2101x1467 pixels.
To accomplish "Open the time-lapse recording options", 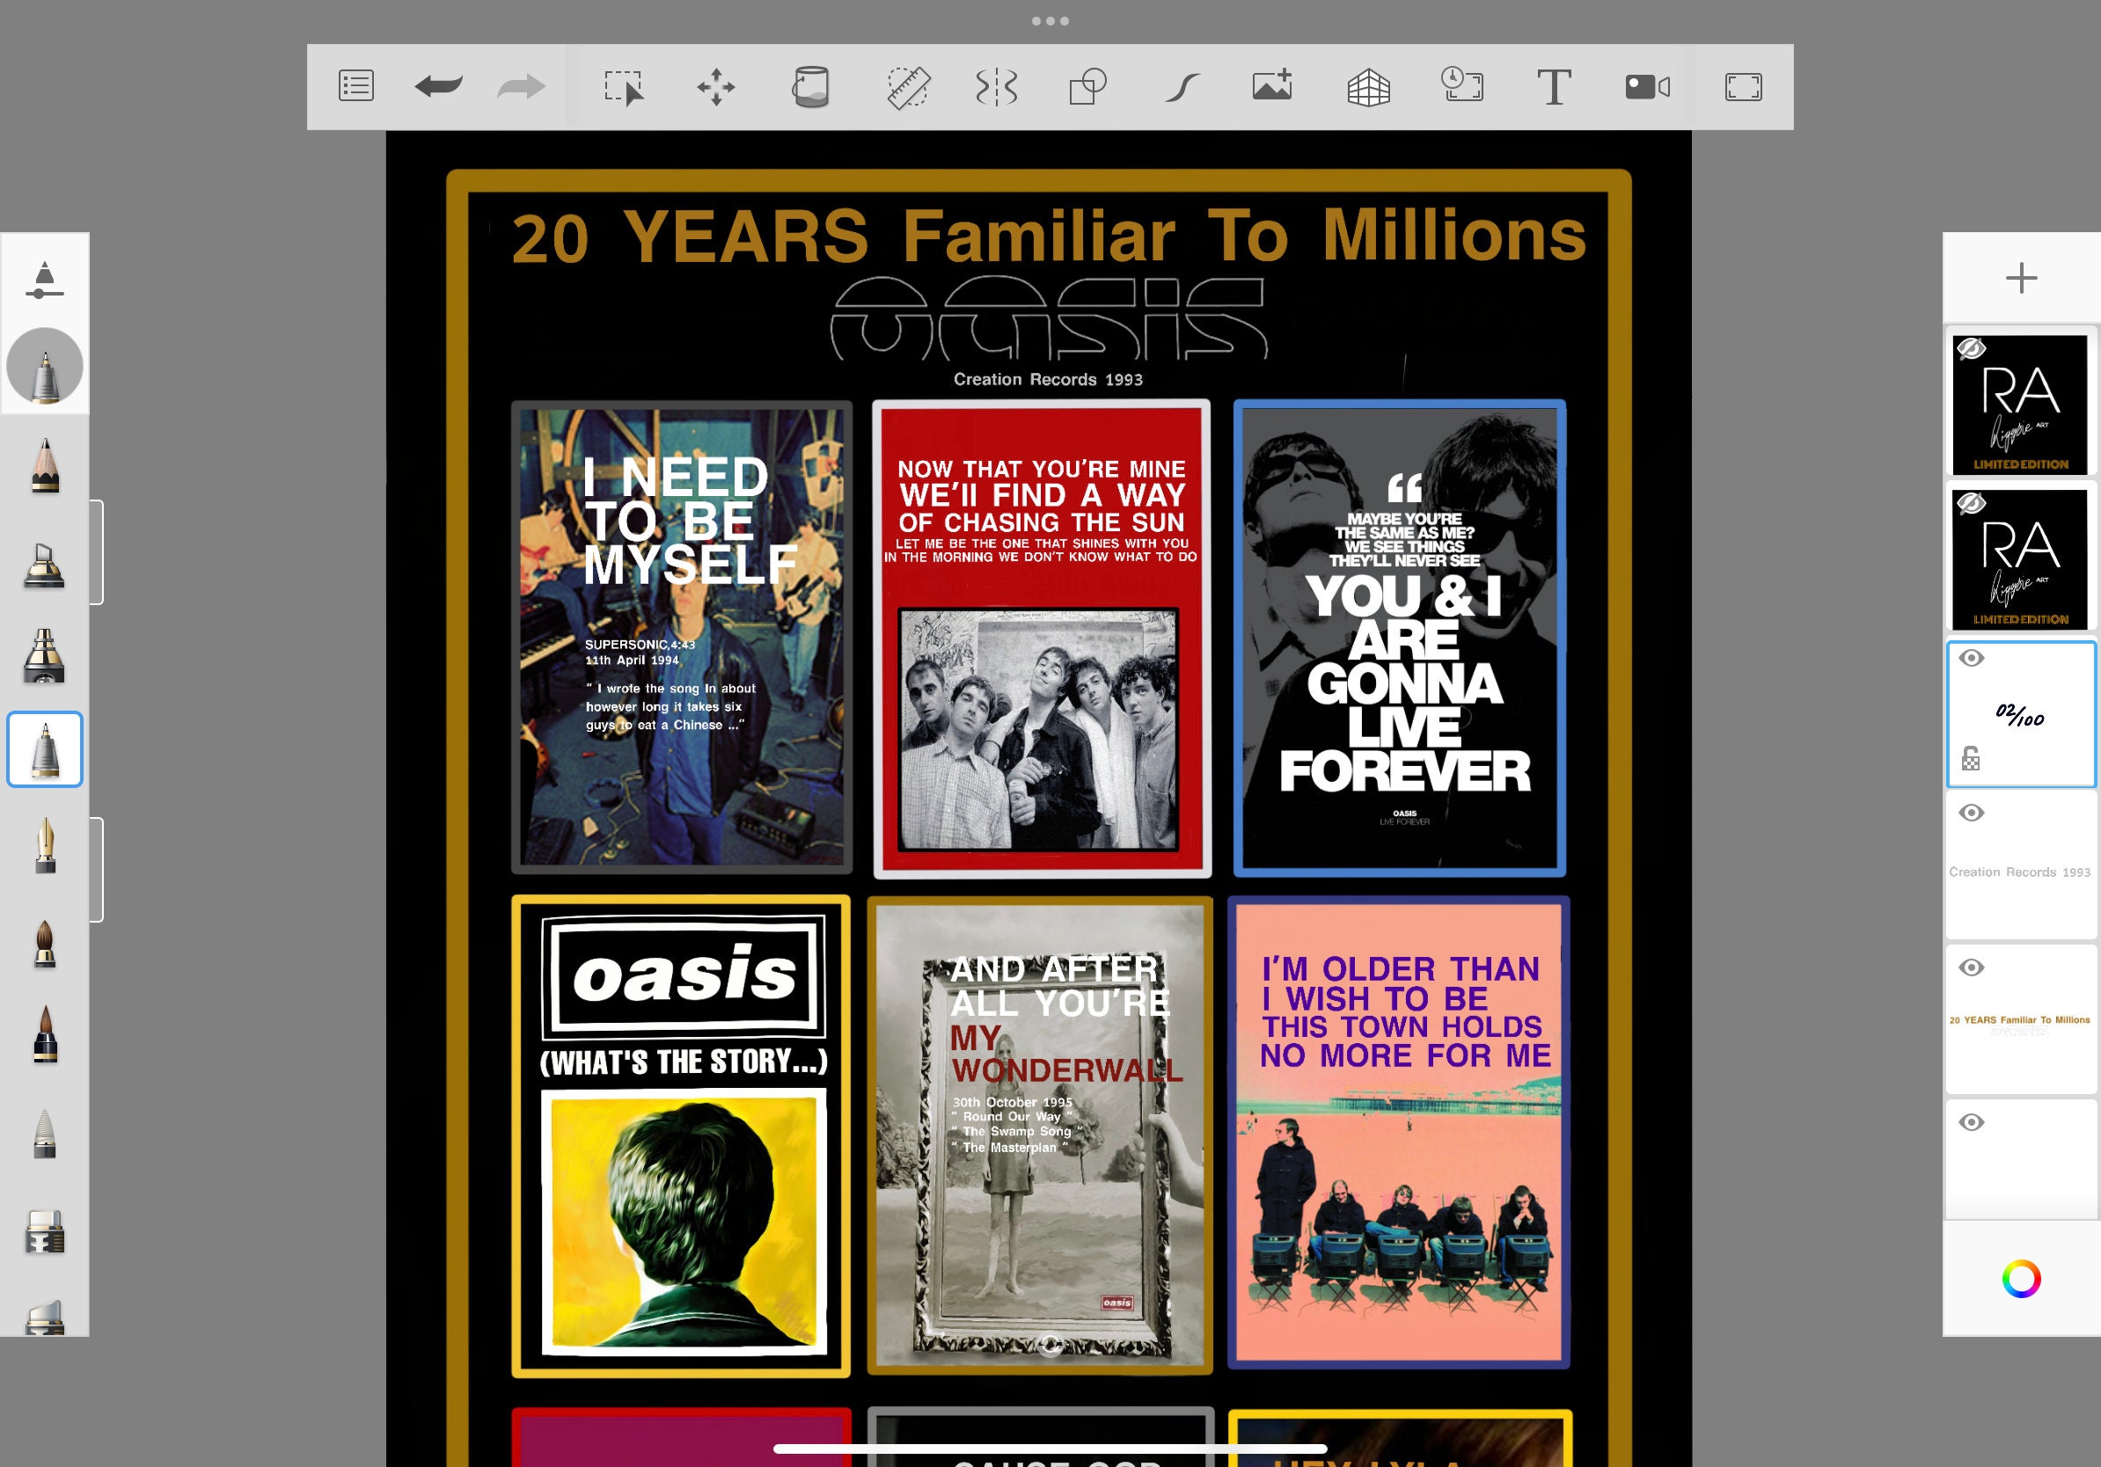I will pyautogui.click(x=1462, y=87).
